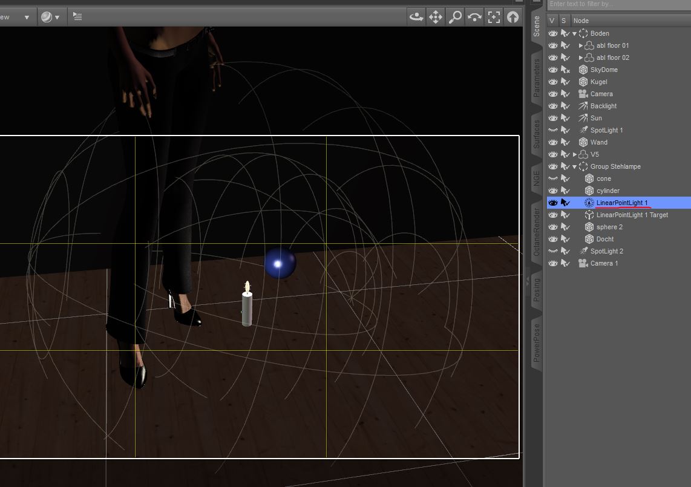Viewport: 691px width, 487px height.
Task: Toggle selectability of LinearPointLight 1
Action: 565,203
